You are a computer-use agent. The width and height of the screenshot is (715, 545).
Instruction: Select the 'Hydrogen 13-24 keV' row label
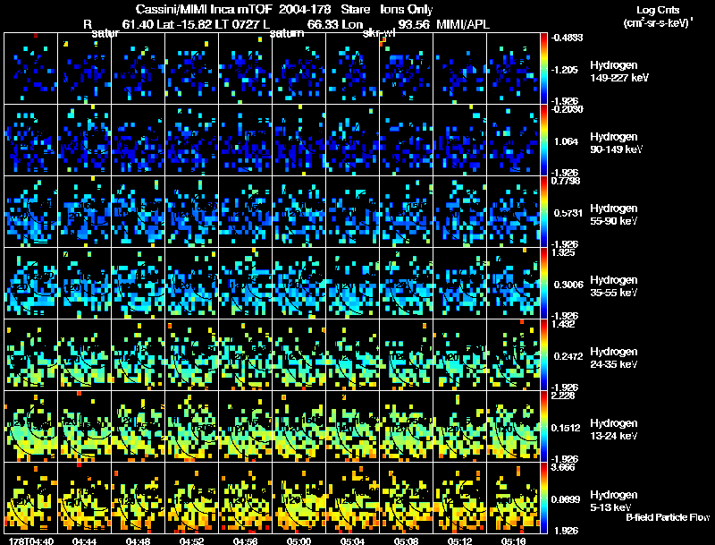[x=614, y=430]
